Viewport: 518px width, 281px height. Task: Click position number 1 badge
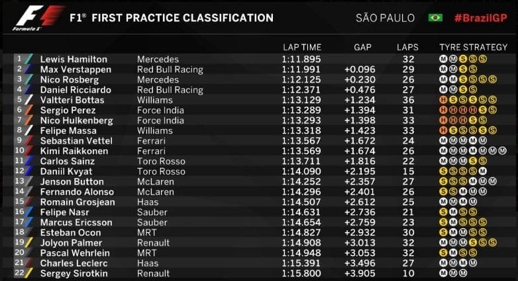click(x=19, y=59)
